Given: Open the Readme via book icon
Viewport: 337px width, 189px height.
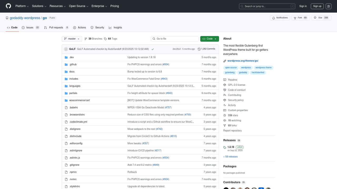Looking at the screenshot, I should coord(225,80).
